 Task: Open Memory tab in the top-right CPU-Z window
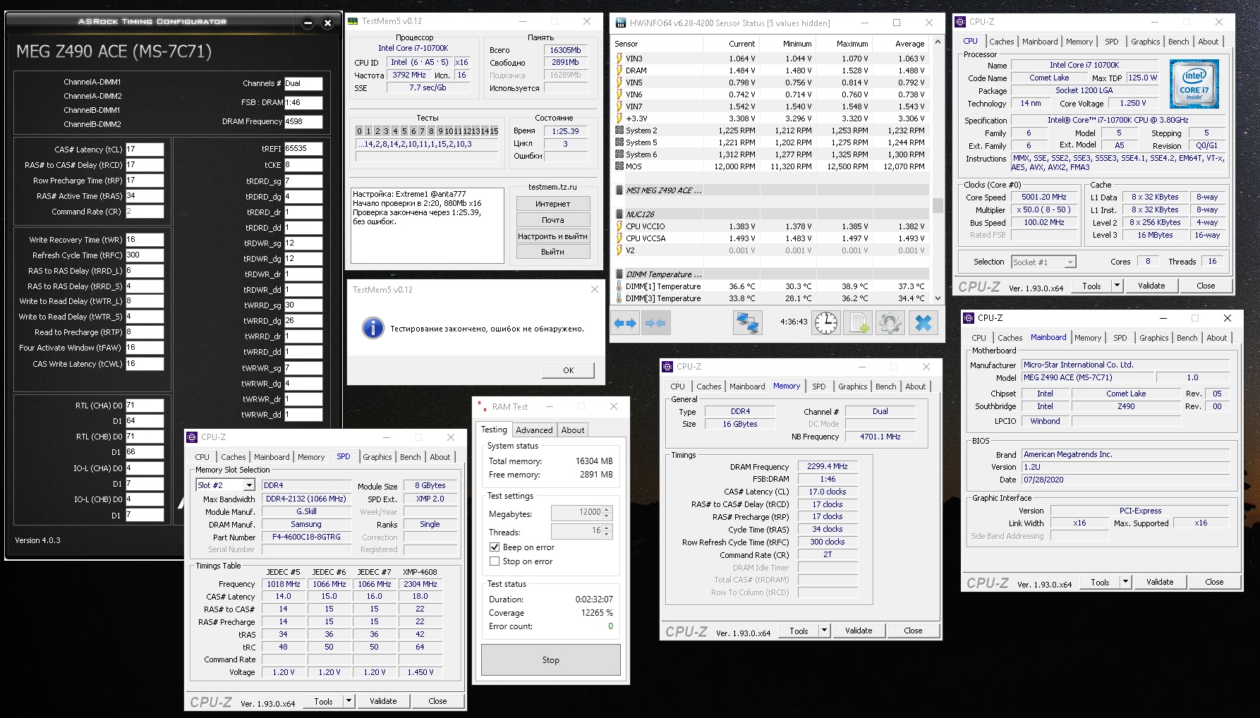coord(1079,42)
